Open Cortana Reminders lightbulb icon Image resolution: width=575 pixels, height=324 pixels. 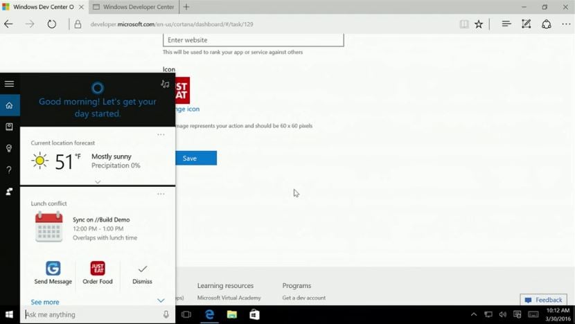tap(9, 148)
